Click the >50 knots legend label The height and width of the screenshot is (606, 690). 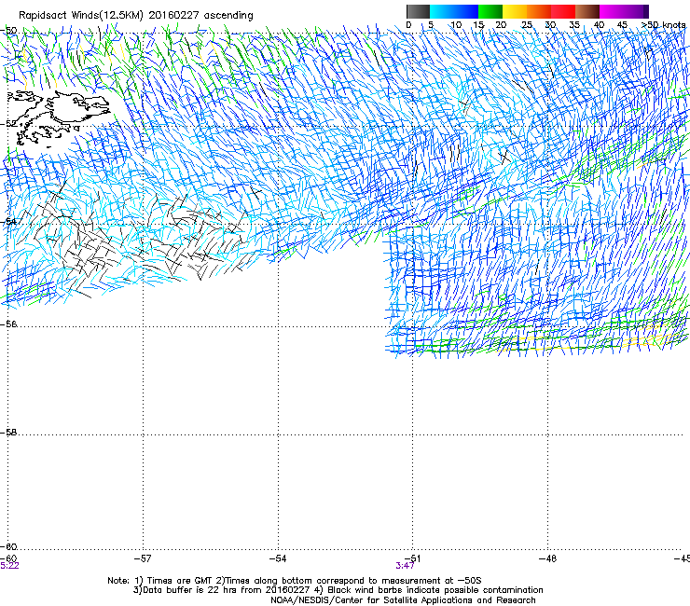tap(663, 25)
